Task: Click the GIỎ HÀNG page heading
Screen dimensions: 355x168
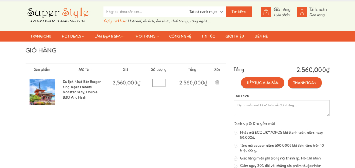Action: pyautogui.click(x=41, y=50)
